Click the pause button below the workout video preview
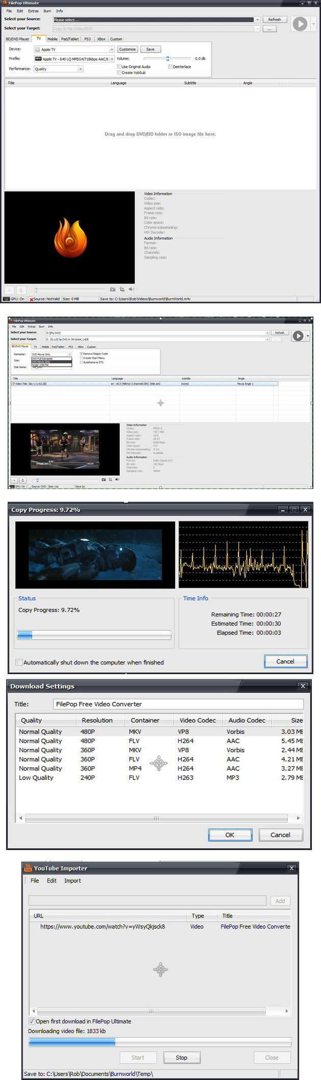The image size is (321, 1080). point(22,480)
